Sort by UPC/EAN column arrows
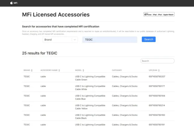 (x=159, y=70)
